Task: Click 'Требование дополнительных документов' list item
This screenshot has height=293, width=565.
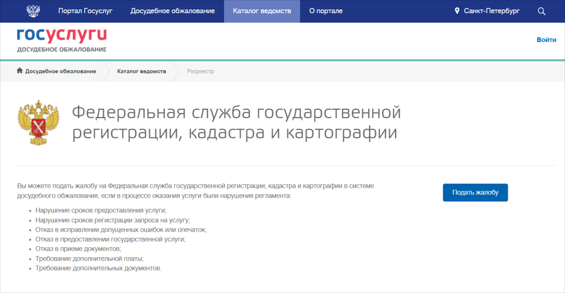Action: coord(98,269)
